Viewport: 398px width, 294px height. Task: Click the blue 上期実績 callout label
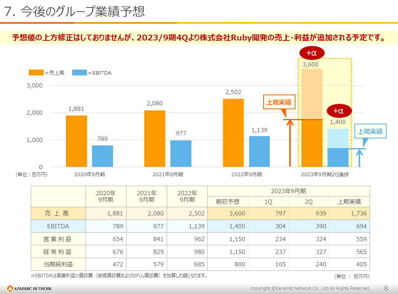[x=370, y=131]
